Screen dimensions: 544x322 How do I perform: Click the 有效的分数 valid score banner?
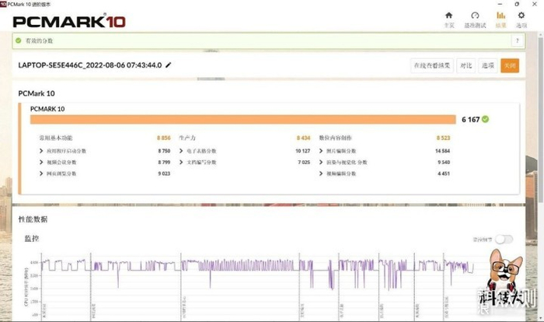(269, 40)
